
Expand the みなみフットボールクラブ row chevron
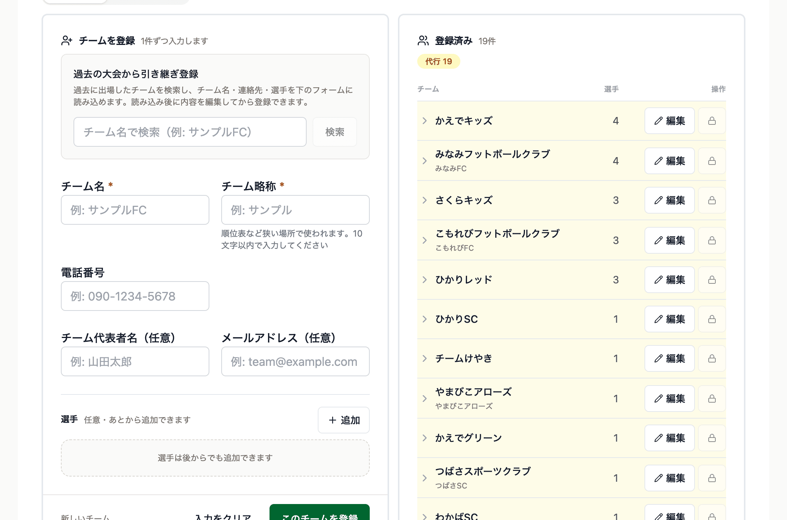point(425,161)
